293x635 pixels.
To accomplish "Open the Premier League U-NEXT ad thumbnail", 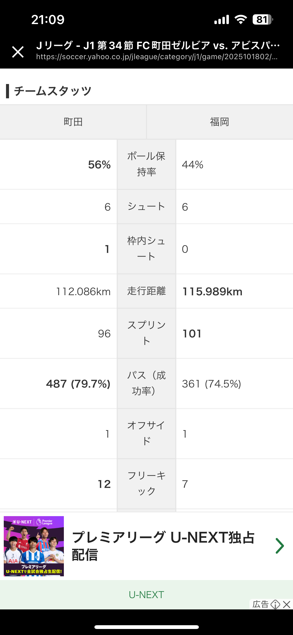I will pos(34,546).
